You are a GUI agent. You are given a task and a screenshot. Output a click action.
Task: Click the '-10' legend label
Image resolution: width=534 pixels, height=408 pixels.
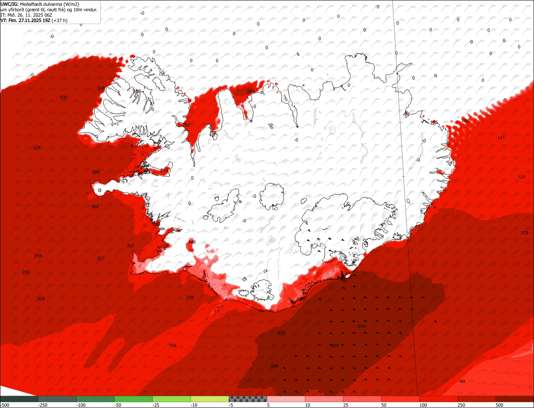click(194, 405)
